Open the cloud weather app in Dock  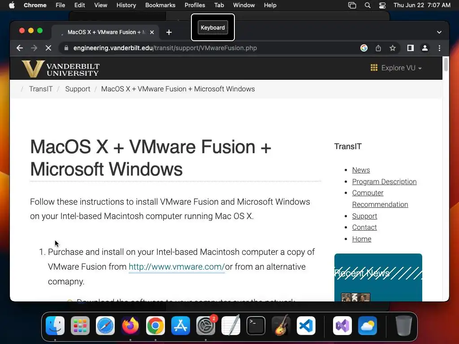(x=368, y=326)
